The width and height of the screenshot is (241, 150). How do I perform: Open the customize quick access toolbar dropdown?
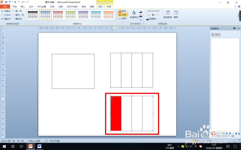(x=28, y=2)
